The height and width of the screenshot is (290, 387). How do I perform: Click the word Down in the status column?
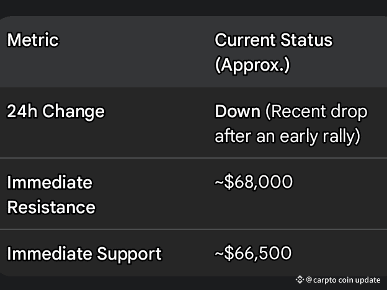coord(238,111)
